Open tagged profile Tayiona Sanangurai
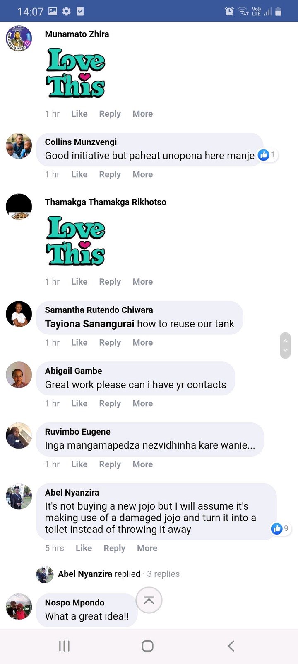The height and width of the screenshot is (664, 298). pyautogui.click(x=89, y=324)
